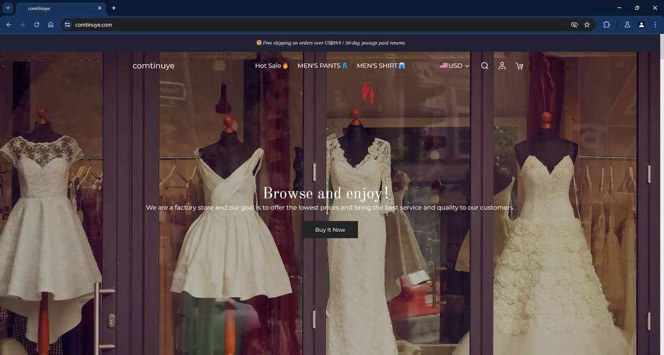664x355 pixels.
Task: Open the Chrome three-dot menu
Action: click(x=655, y=25)
